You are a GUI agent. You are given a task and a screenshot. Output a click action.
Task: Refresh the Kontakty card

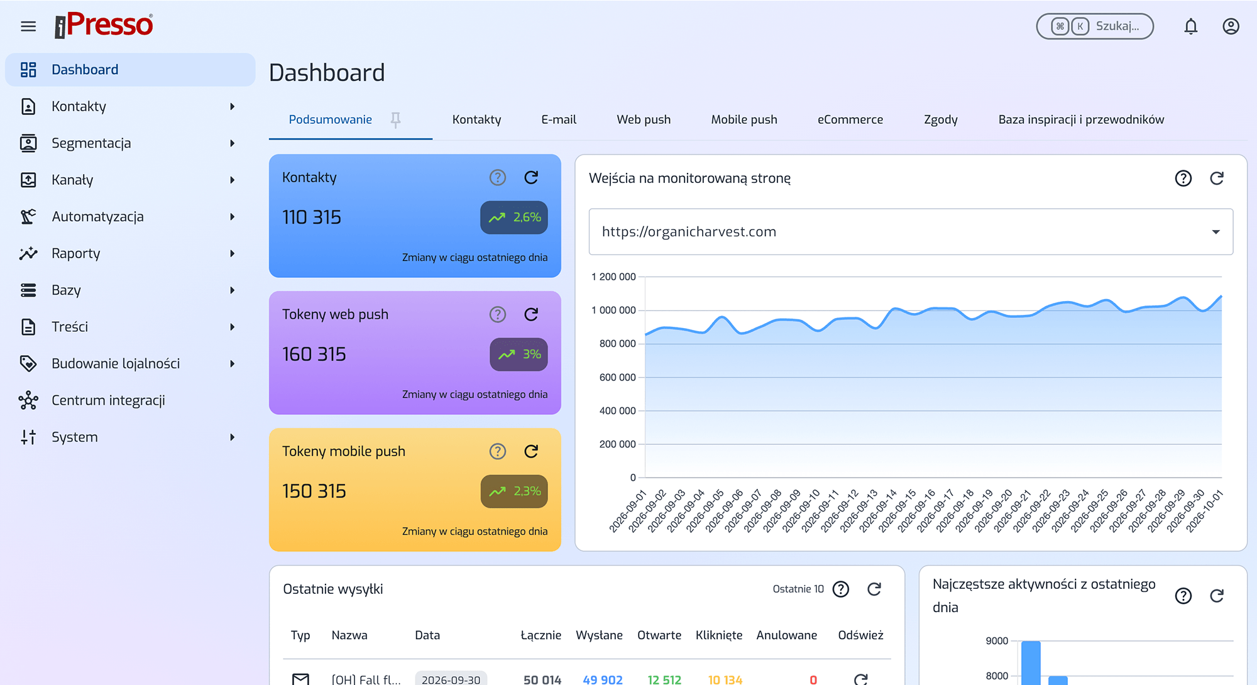point(531,177)
